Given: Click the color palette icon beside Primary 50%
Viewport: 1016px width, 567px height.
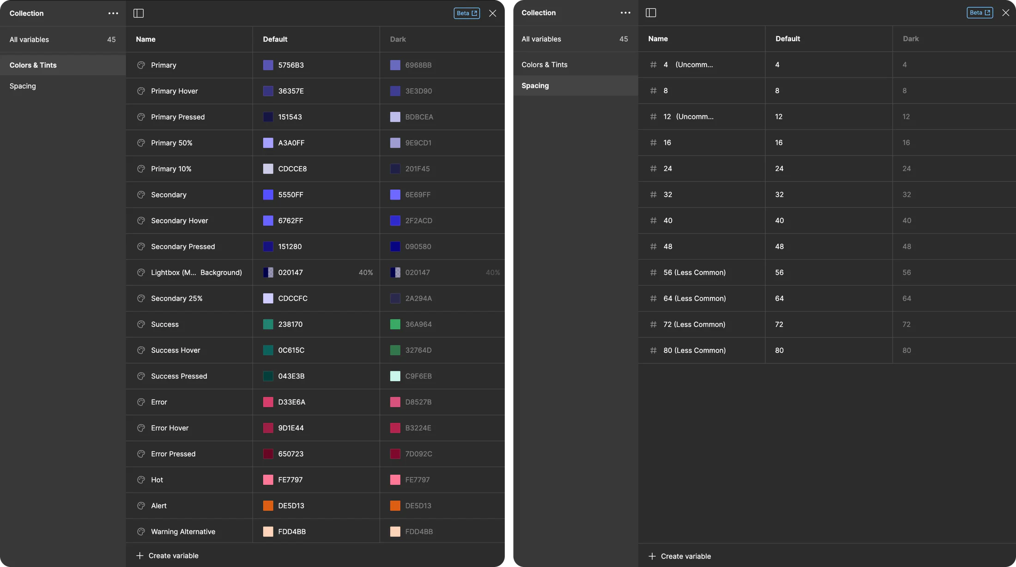Looking at the screenshot, I should pyautogui.click(x=141, y=143).
